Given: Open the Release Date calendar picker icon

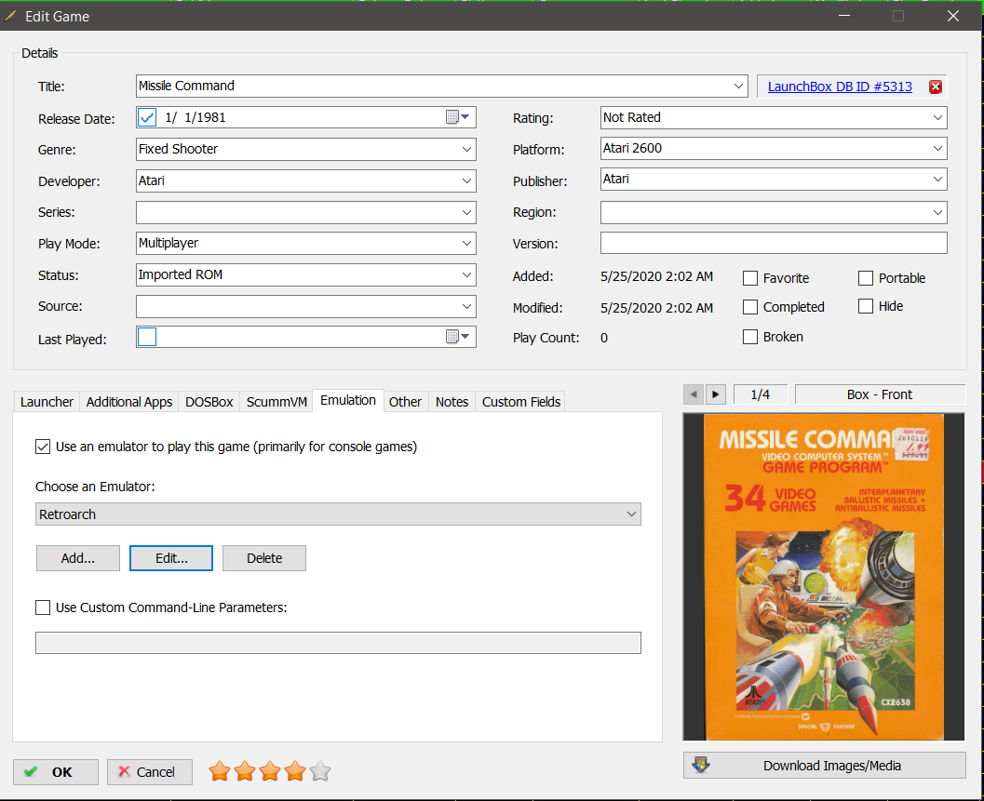Looking at the screenshot, I should (457, 117).
